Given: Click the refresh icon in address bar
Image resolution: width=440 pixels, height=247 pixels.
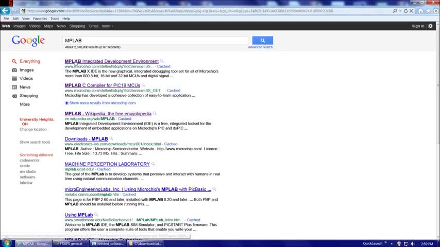Looking at the screenshot, I should point(405,11).
